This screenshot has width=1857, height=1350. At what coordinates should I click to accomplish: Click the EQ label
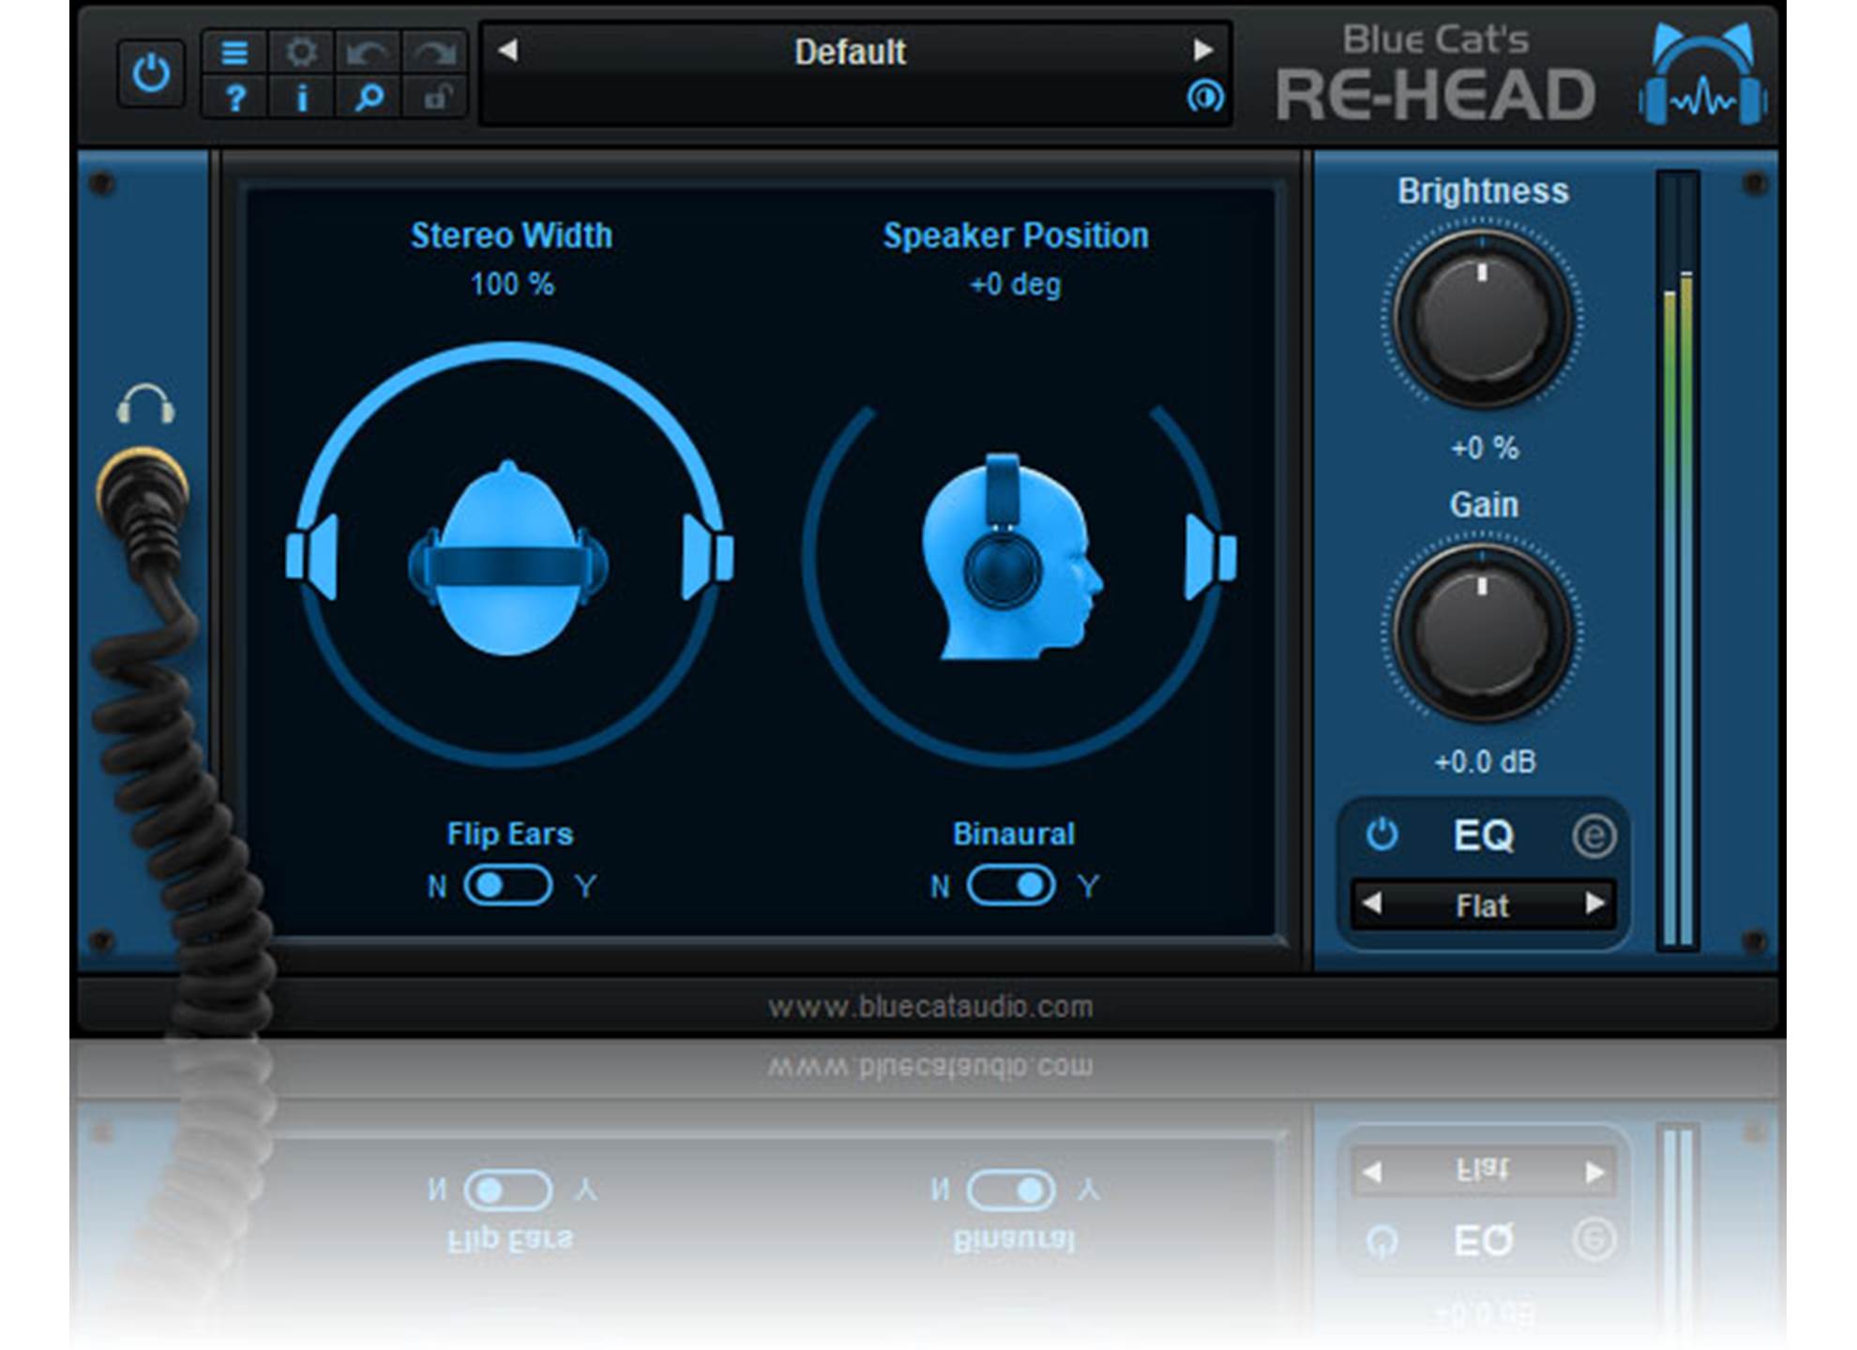click(x=1484, y=835)
